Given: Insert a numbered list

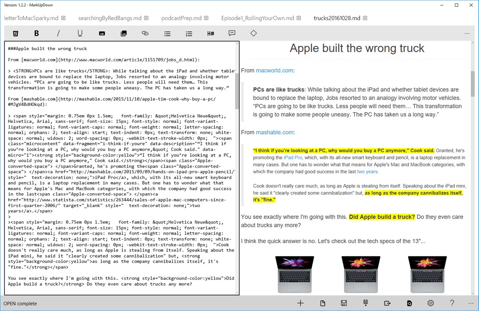Looking at the screenshot, I should coord(189,33).
